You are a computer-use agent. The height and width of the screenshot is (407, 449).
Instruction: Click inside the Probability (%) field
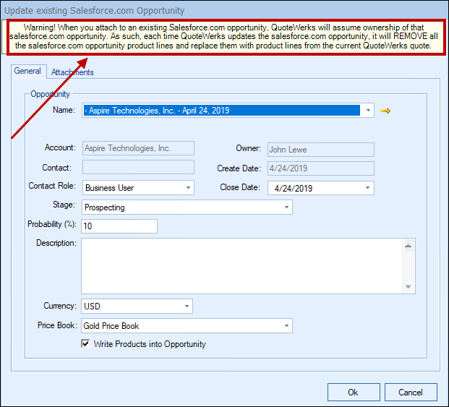[x=119, y=226]
